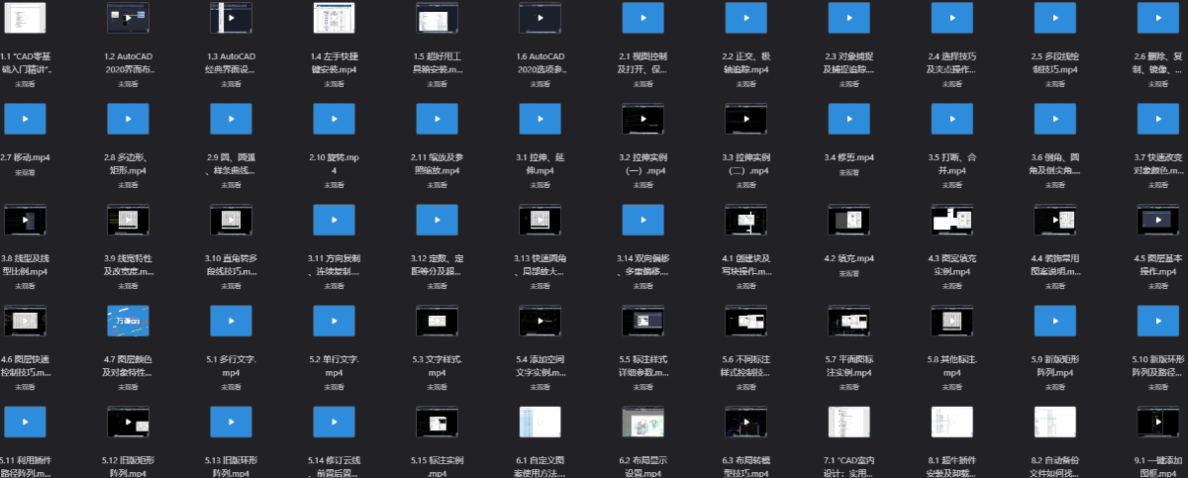Viewport: 1188px width, 478px height.
Task: Open the 2.7 移动.mp4 video icon
Action: [x=26, y=119]
